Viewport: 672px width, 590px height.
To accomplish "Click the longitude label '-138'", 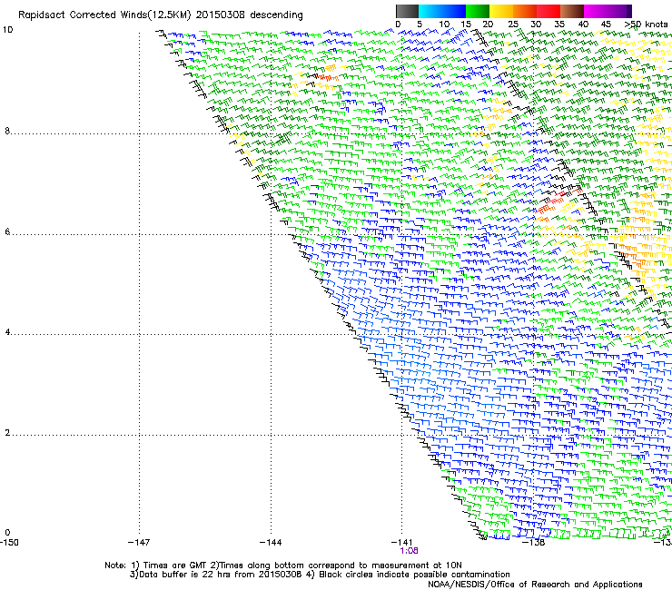I will click(x=533, y=543).
